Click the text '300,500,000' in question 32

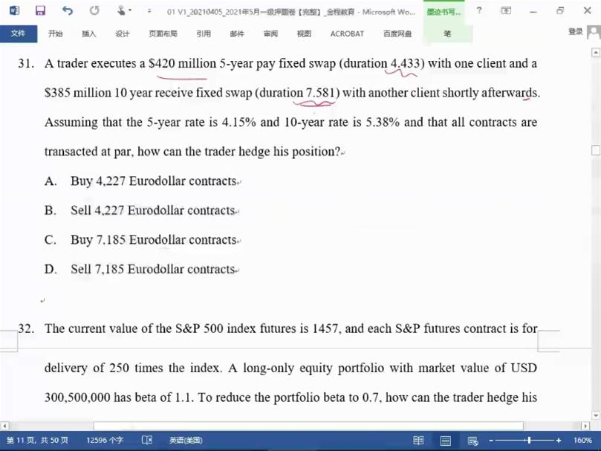(x=77, y=398)
